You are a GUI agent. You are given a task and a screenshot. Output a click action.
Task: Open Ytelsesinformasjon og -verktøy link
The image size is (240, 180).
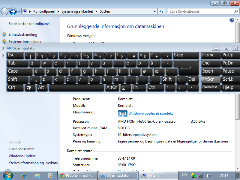[x=33, y=163]
